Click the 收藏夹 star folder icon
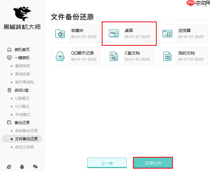This screenshot has height=171, width=210. (60, 34)
